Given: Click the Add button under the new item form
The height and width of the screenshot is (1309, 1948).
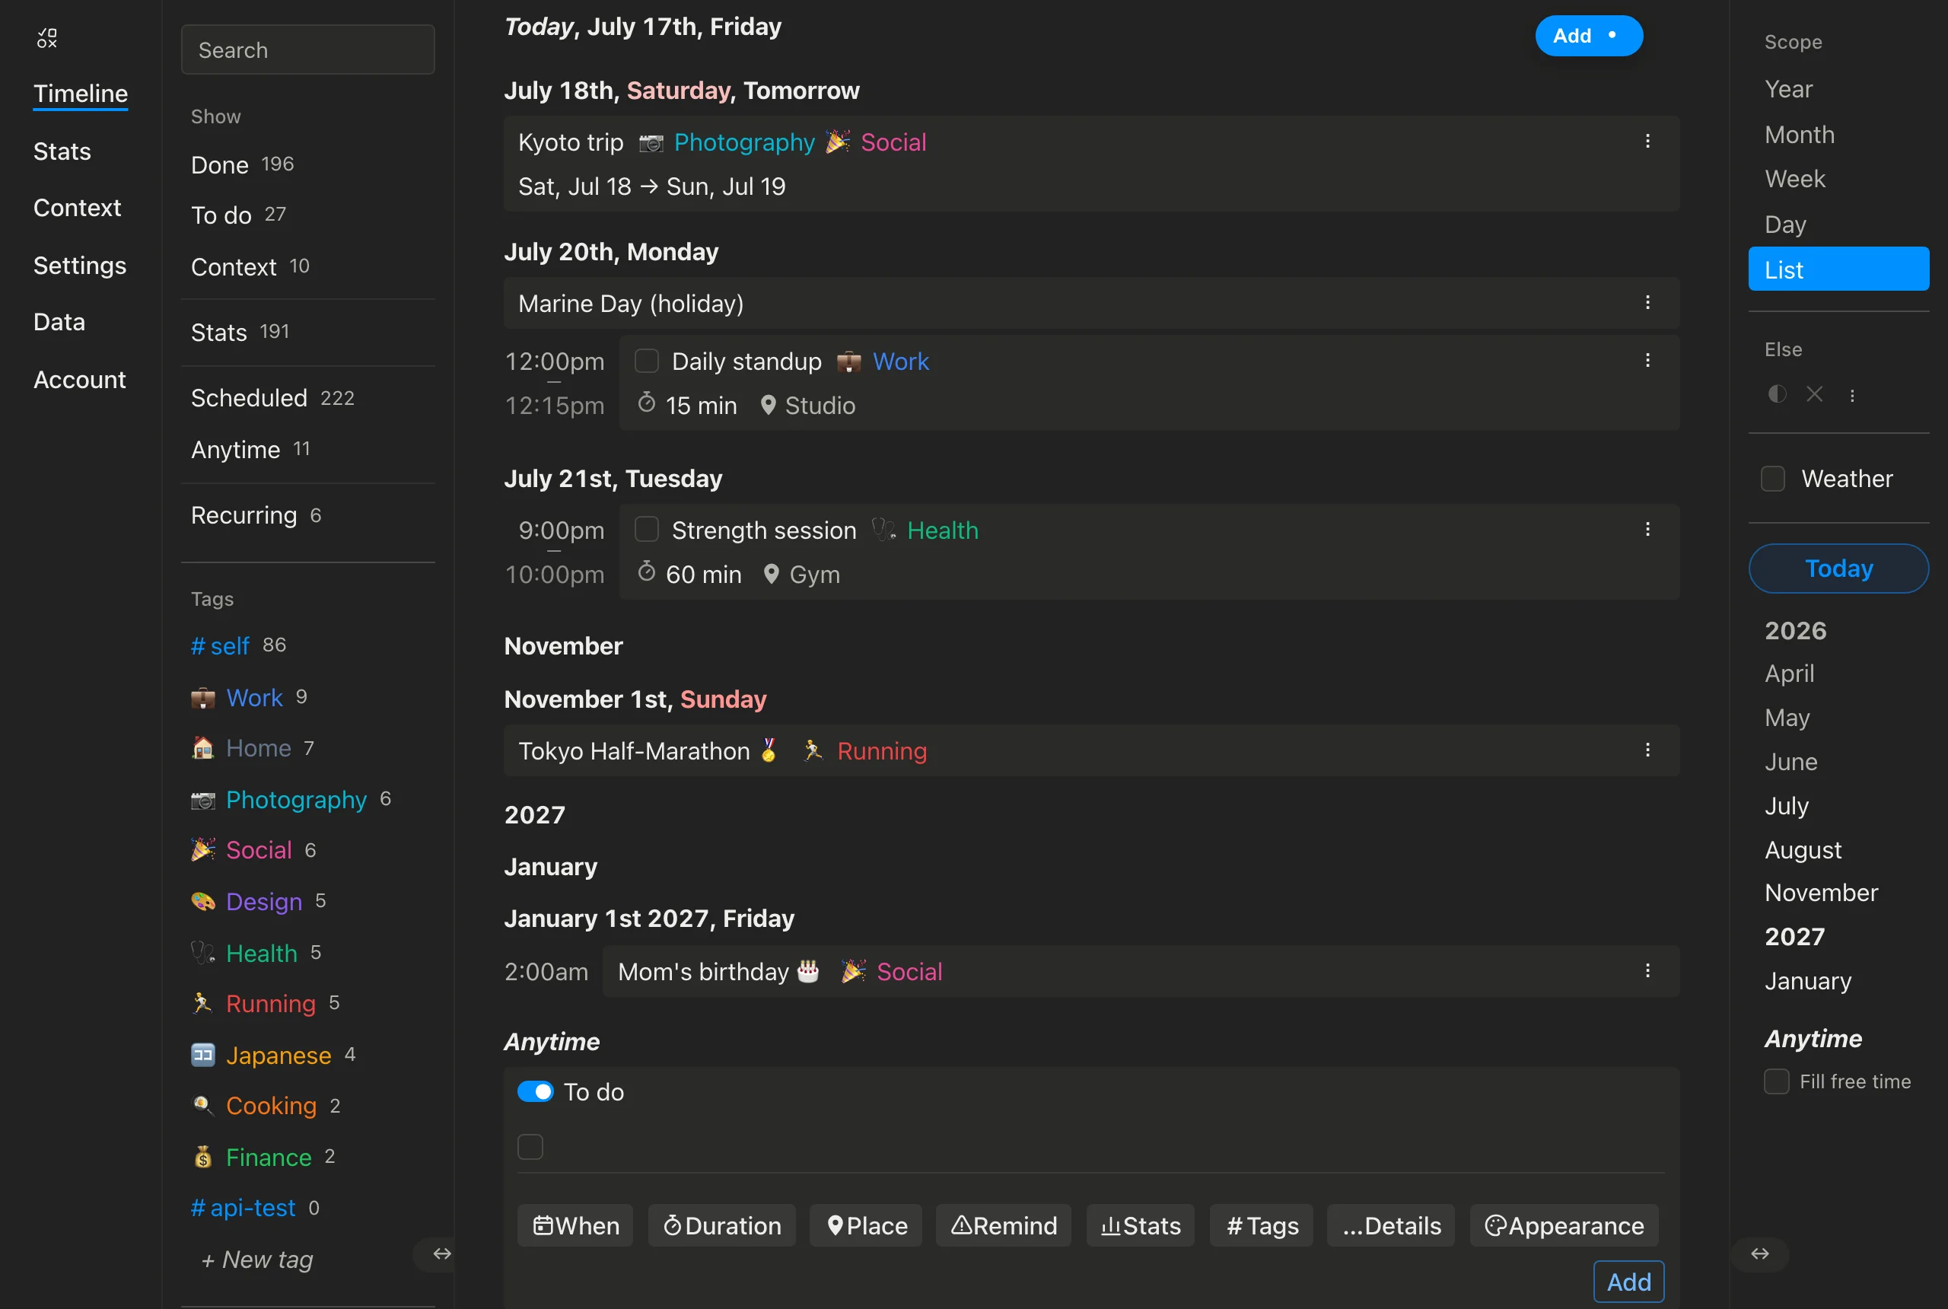Looking at the screenshot, I should click(1628, 1282).
